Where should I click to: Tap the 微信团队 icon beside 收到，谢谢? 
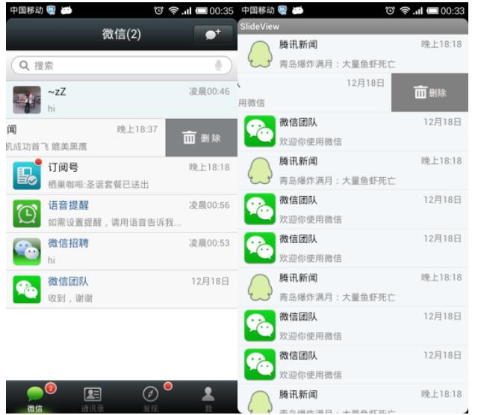27,289
